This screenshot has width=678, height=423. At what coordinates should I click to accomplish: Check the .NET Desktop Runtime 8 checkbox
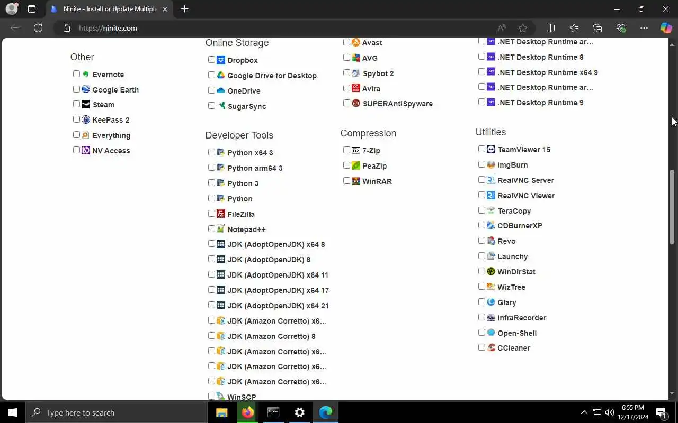coord(481,57)
